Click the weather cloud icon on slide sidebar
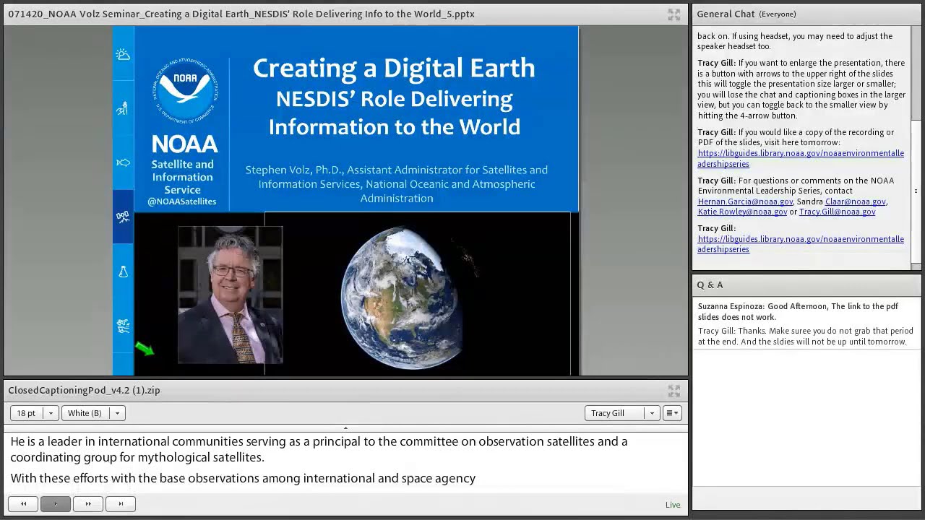This screenshot has height=520, width=925. [x=123, y=55]
